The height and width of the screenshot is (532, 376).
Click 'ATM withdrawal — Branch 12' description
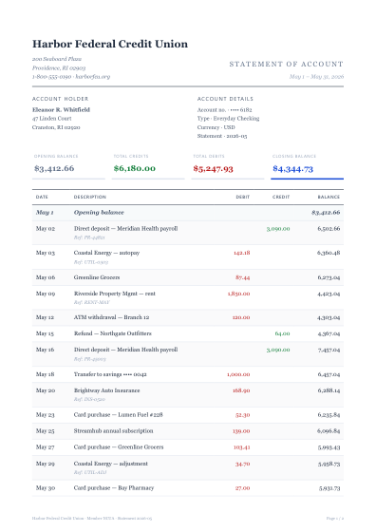pos(111,317)
